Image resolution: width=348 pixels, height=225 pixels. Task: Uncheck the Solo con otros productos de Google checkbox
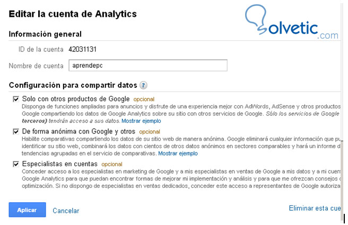pyautogui.click(x=15, y=99)
